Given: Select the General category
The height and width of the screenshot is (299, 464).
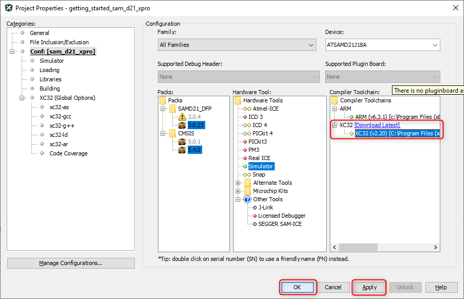Looking at the screenshot, I should (40, 33).
